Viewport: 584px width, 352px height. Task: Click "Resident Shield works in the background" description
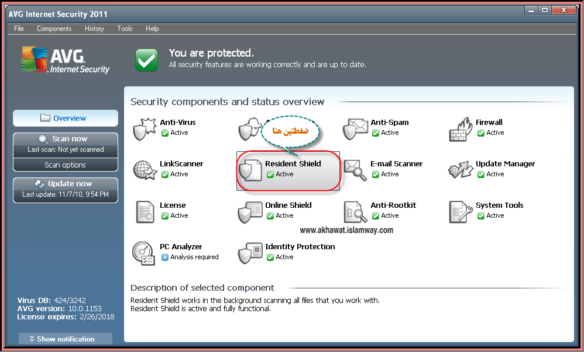click(255, 300)
